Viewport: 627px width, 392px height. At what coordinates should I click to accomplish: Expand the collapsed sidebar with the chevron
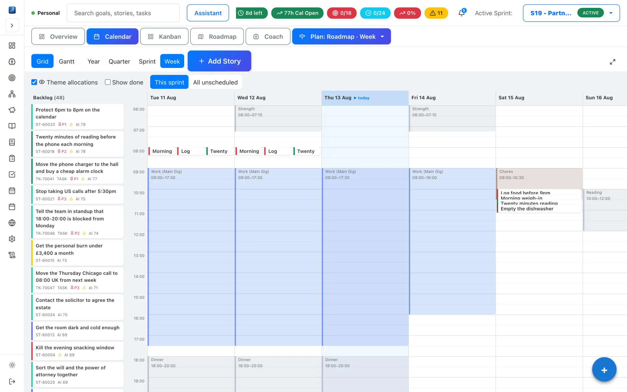12,25
